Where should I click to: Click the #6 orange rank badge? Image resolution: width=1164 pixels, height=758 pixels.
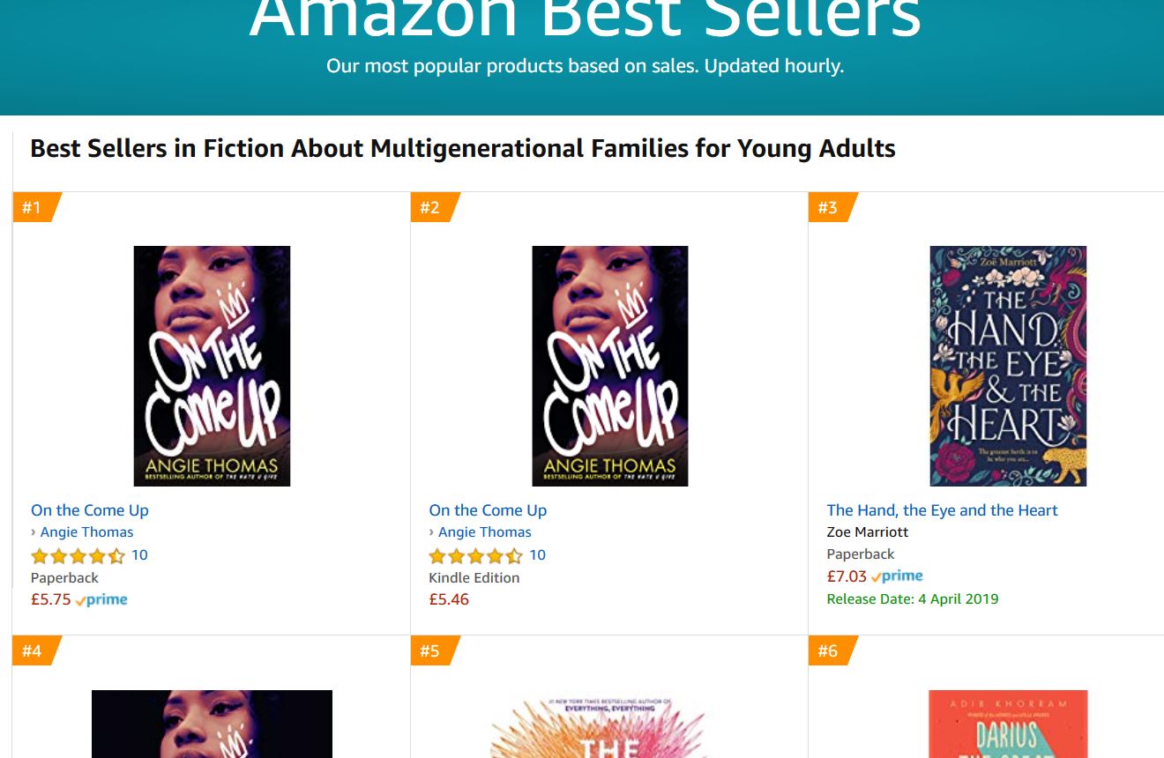tap(828, 650)
